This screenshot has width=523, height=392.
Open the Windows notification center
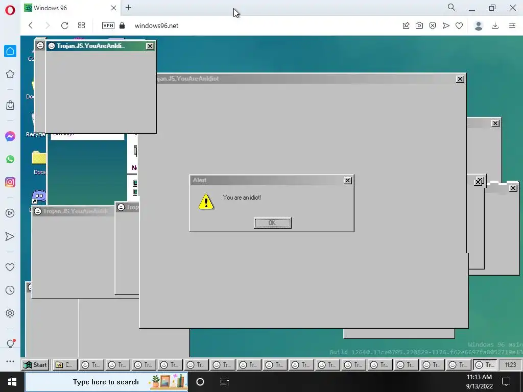pos(506,382)
